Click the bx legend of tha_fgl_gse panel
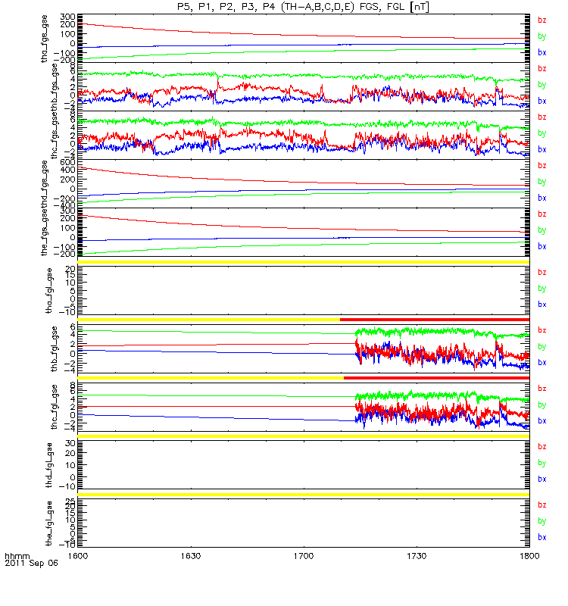This screenshot has height=606, width=568. [x=542, y=305]
